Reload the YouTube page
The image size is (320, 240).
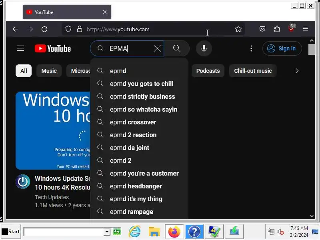tap(44, 29)
